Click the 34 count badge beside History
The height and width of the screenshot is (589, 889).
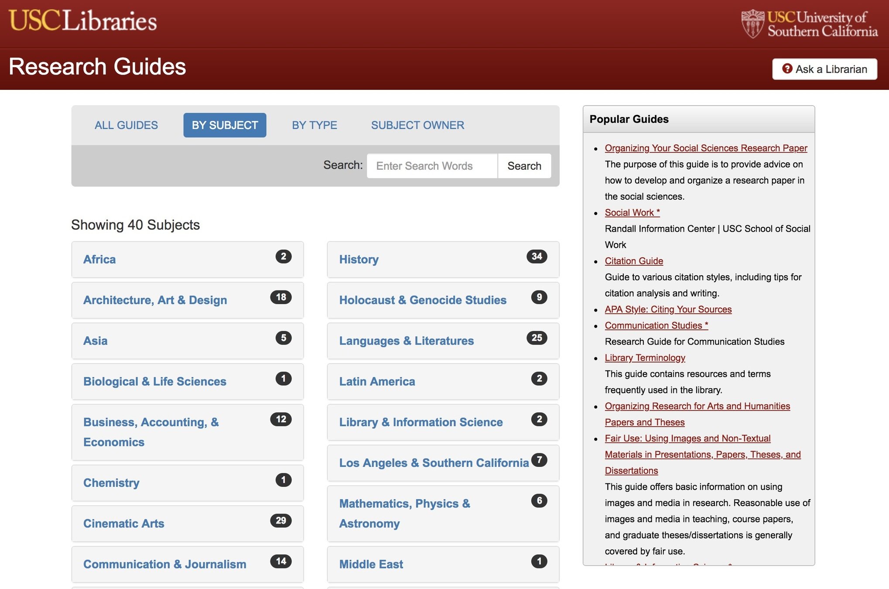pos(537,257)
